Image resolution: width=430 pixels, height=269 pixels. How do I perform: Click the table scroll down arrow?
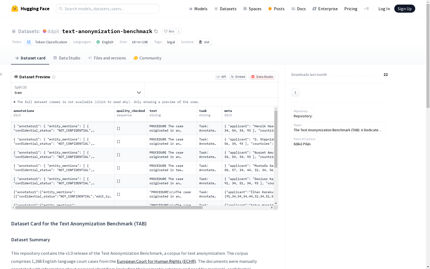pyautogui.click(x=276, y=203)
